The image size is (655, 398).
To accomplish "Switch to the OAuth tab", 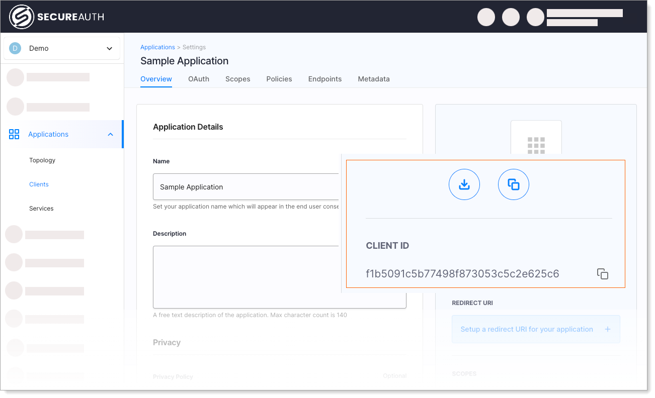I will coord(199,79).
